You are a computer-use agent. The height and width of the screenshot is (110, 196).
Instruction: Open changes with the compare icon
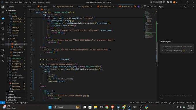click(x=142, y=7)
